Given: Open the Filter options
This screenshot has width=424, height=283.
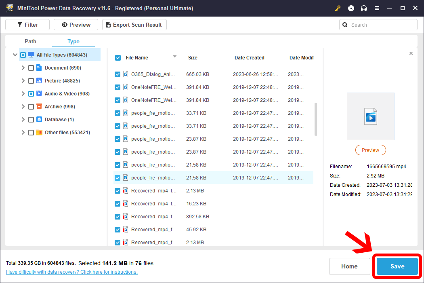Looking at the screenshot, I should [x=27, y=25].
